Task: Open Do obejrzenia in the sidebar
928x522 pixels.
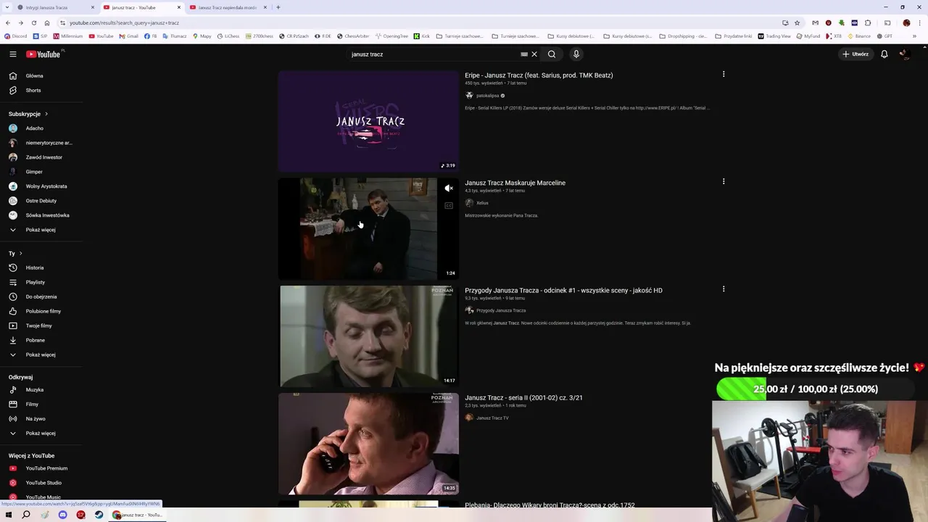Action: click(x=41, y=297)
